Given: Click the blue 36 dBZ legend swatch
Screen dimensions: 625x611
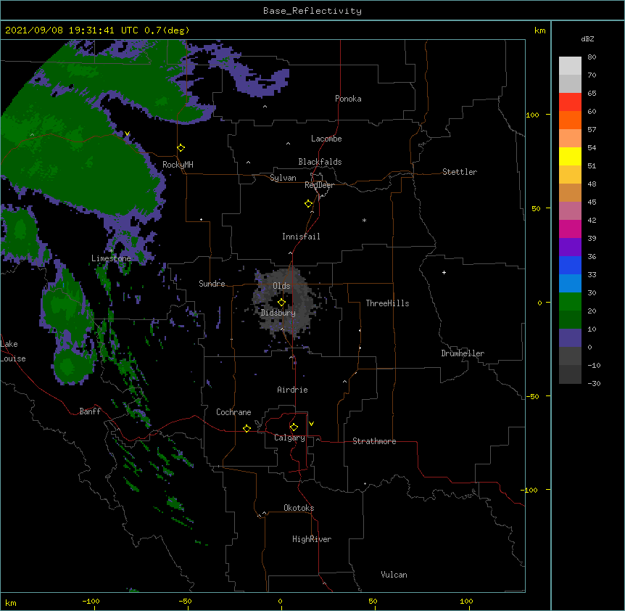Looking at the screenshot, I should 570,265.
